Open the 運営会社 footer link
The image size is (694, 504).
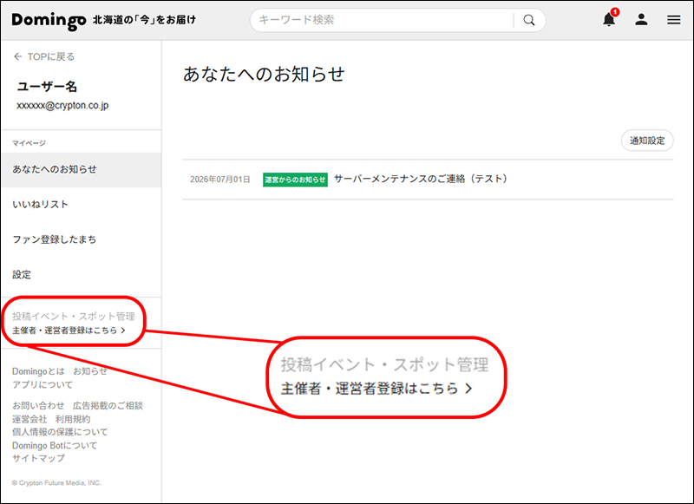(29, 419)
